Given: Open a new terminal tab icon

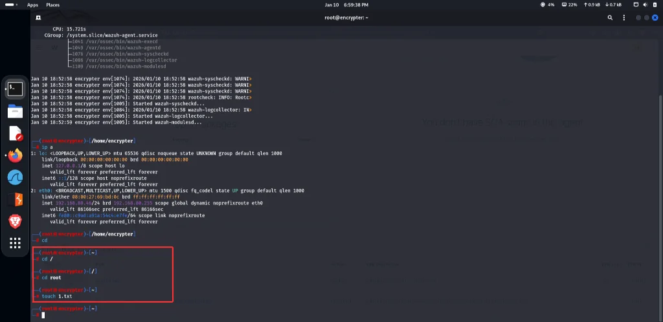Looking at the screenshot, I should point(38,17).
